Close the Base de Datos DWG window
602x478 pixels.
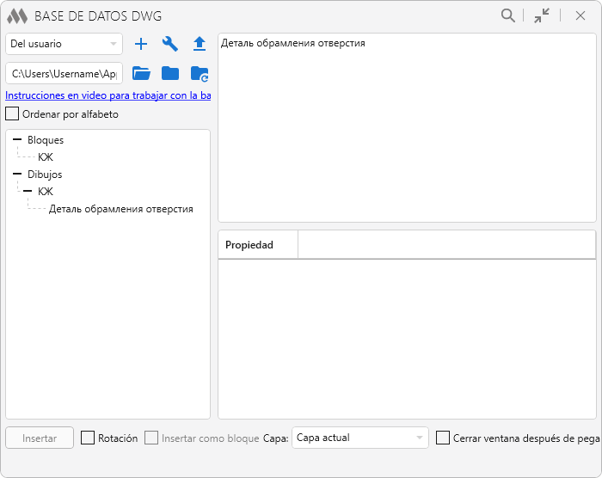pos(580,15)
